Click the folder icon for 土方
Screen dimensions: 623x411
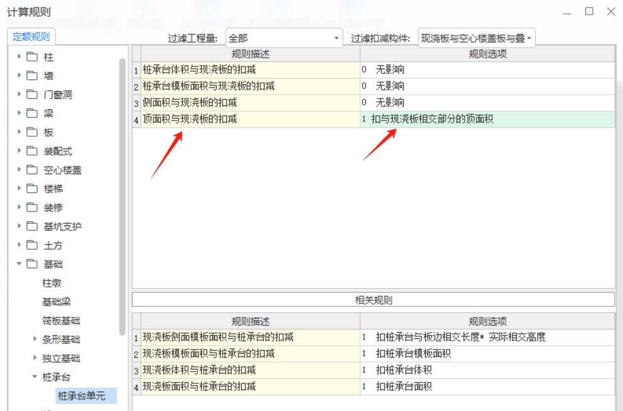(x=32, y=245)
